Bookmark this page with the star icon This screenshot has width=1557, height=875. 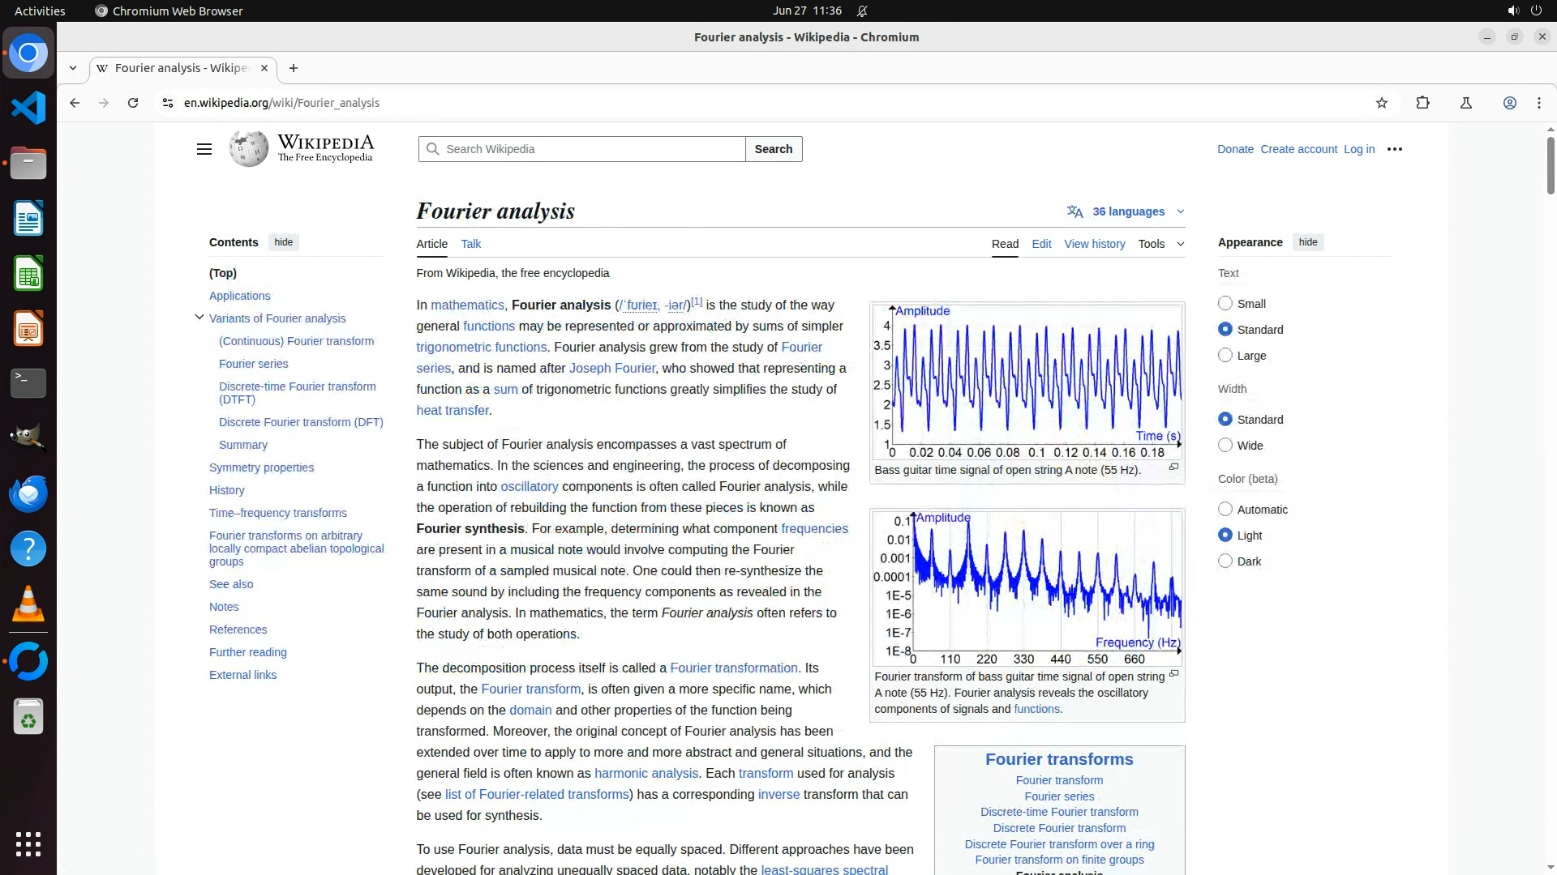tap(1382, 103)
